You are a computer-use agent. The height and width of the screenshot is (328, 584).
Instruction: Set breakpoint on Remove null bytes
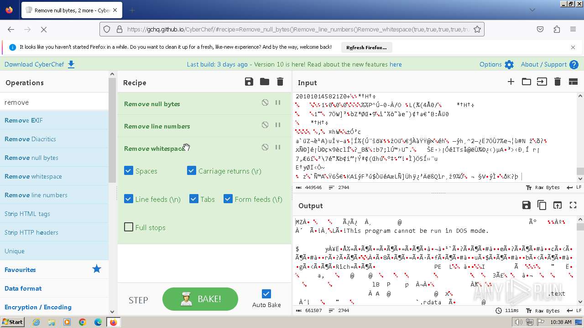277,103
